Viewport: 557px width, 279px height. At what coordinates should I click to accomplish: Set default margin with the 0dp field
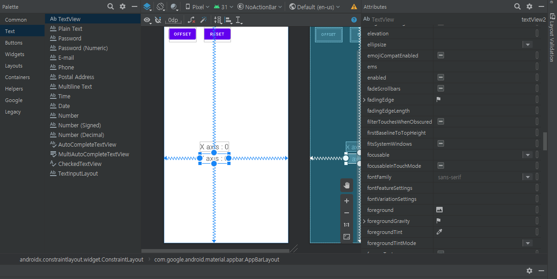(x=174, y=20)
